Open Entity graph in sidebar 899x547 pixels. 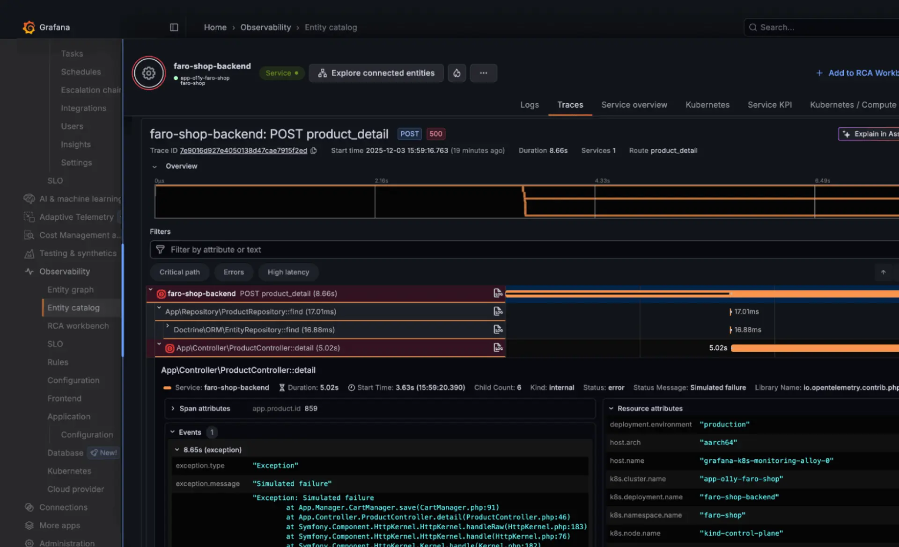coord(70,290)
